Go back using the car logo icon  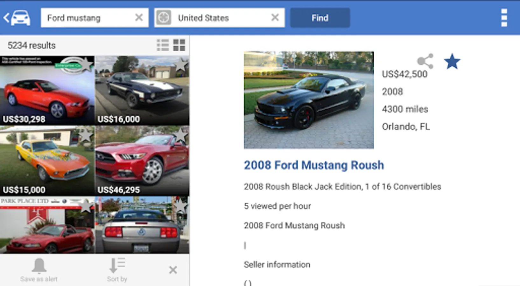point(17,18)
